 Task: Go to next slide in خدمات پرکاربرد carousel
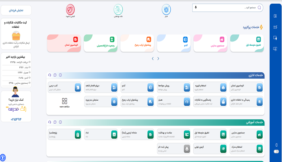click(153, 59)
